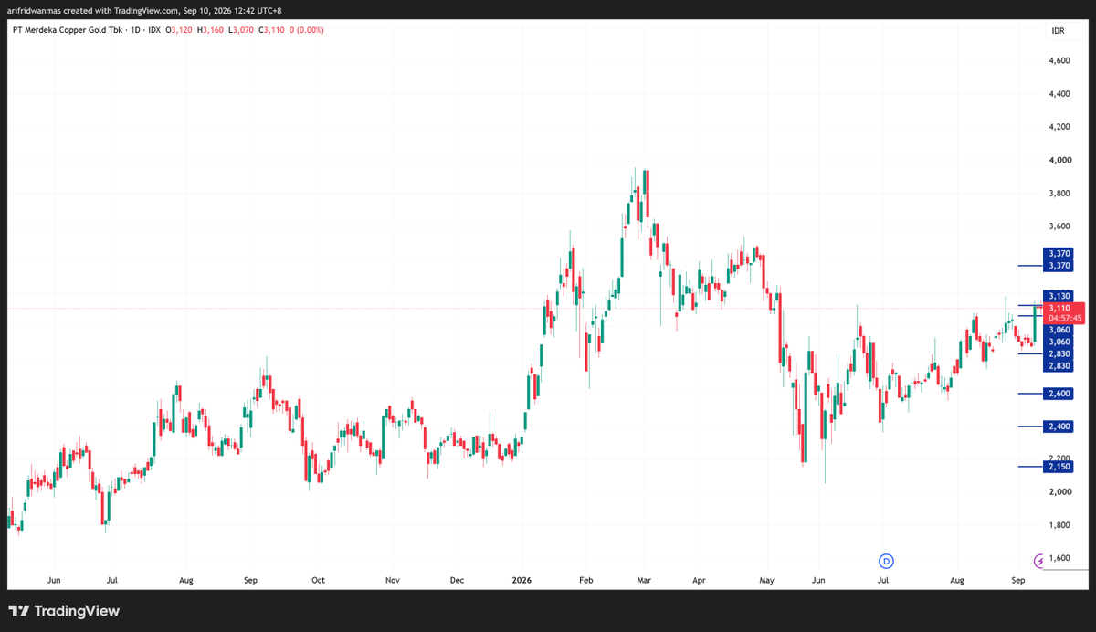Click the May label on the time axis
The height and width of the screenshot is (632, 1096).
(x=767, y=580)
